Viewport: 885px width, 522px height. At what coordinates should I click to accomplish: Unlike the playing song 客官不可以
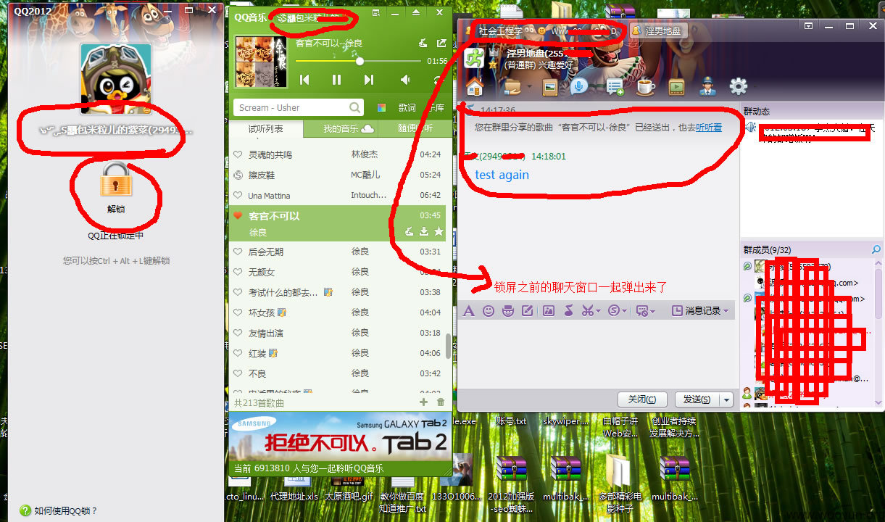click(x=238, y=216)
